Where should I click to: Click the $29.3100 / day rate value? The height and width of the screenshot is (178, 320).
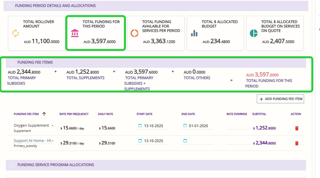pyautogui.click(x=72, y=143)
